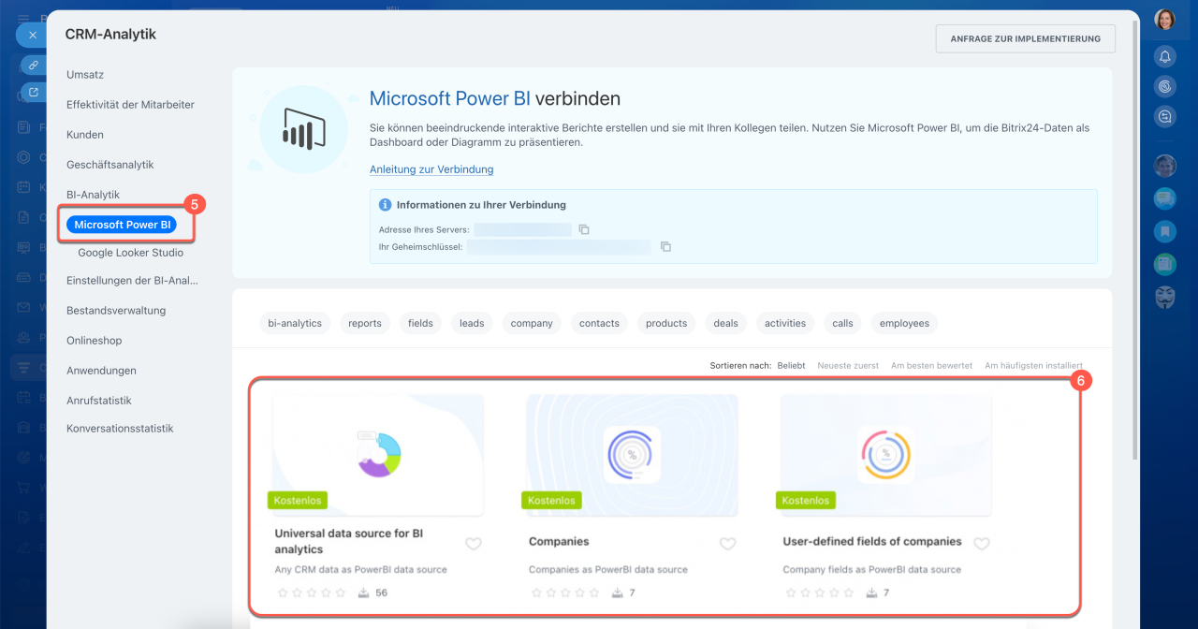This screenshot has height=629, width=1198.
Task: Favorite the Companies card heart icon
Action: 727,544
